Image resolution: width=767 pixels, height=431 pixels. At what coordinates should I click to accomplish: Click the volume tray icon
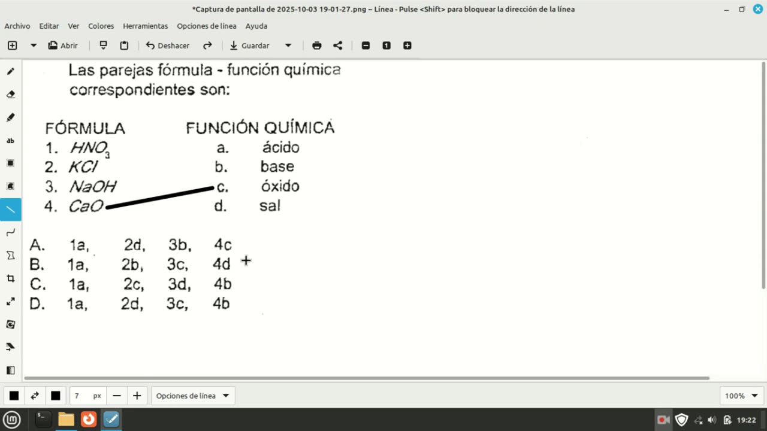pyautogui.click(x=712, y=420)
